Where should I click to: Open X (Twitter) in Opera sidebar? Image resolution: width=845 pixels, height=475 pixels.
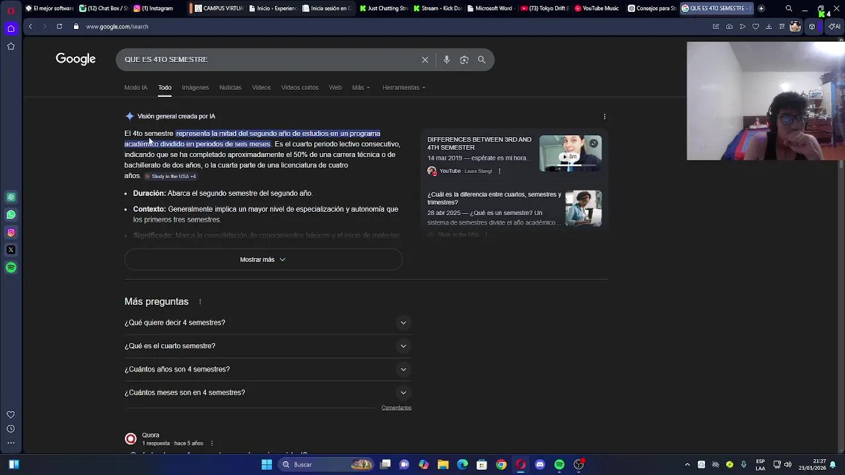[11, 250]
